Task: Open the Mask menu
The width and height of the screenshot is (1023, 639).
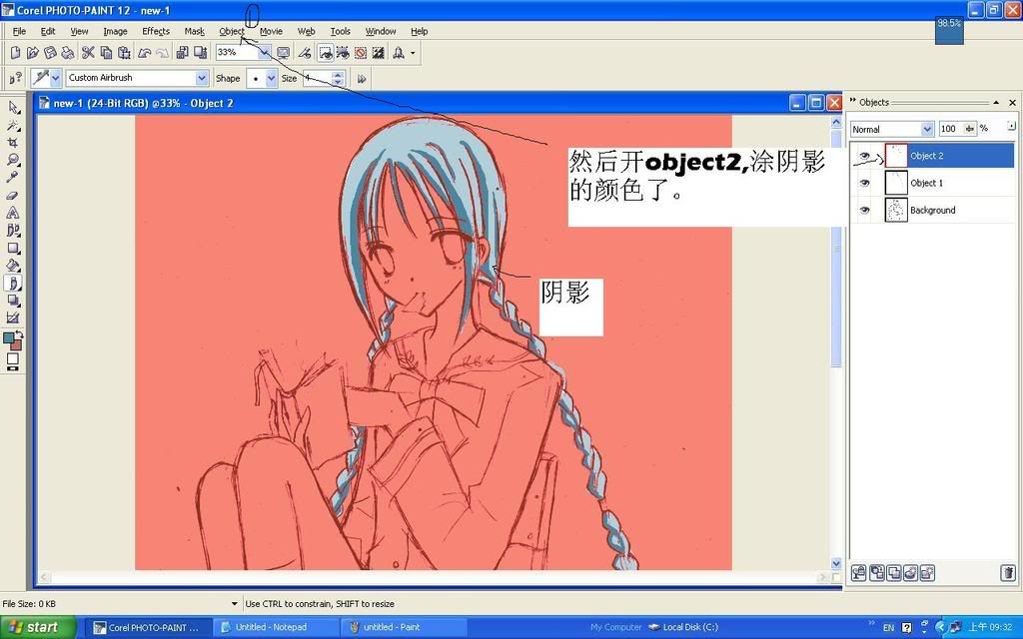Action: point(195,31)
